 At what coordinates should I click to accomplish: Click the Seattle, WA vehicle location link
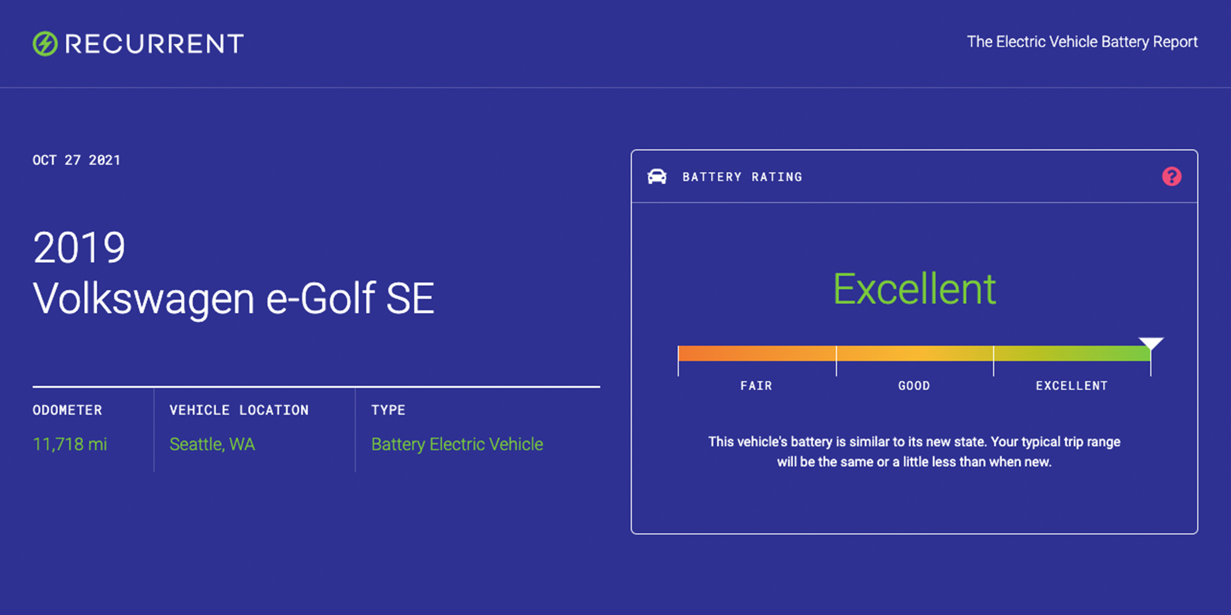click(x=212, y=444)
